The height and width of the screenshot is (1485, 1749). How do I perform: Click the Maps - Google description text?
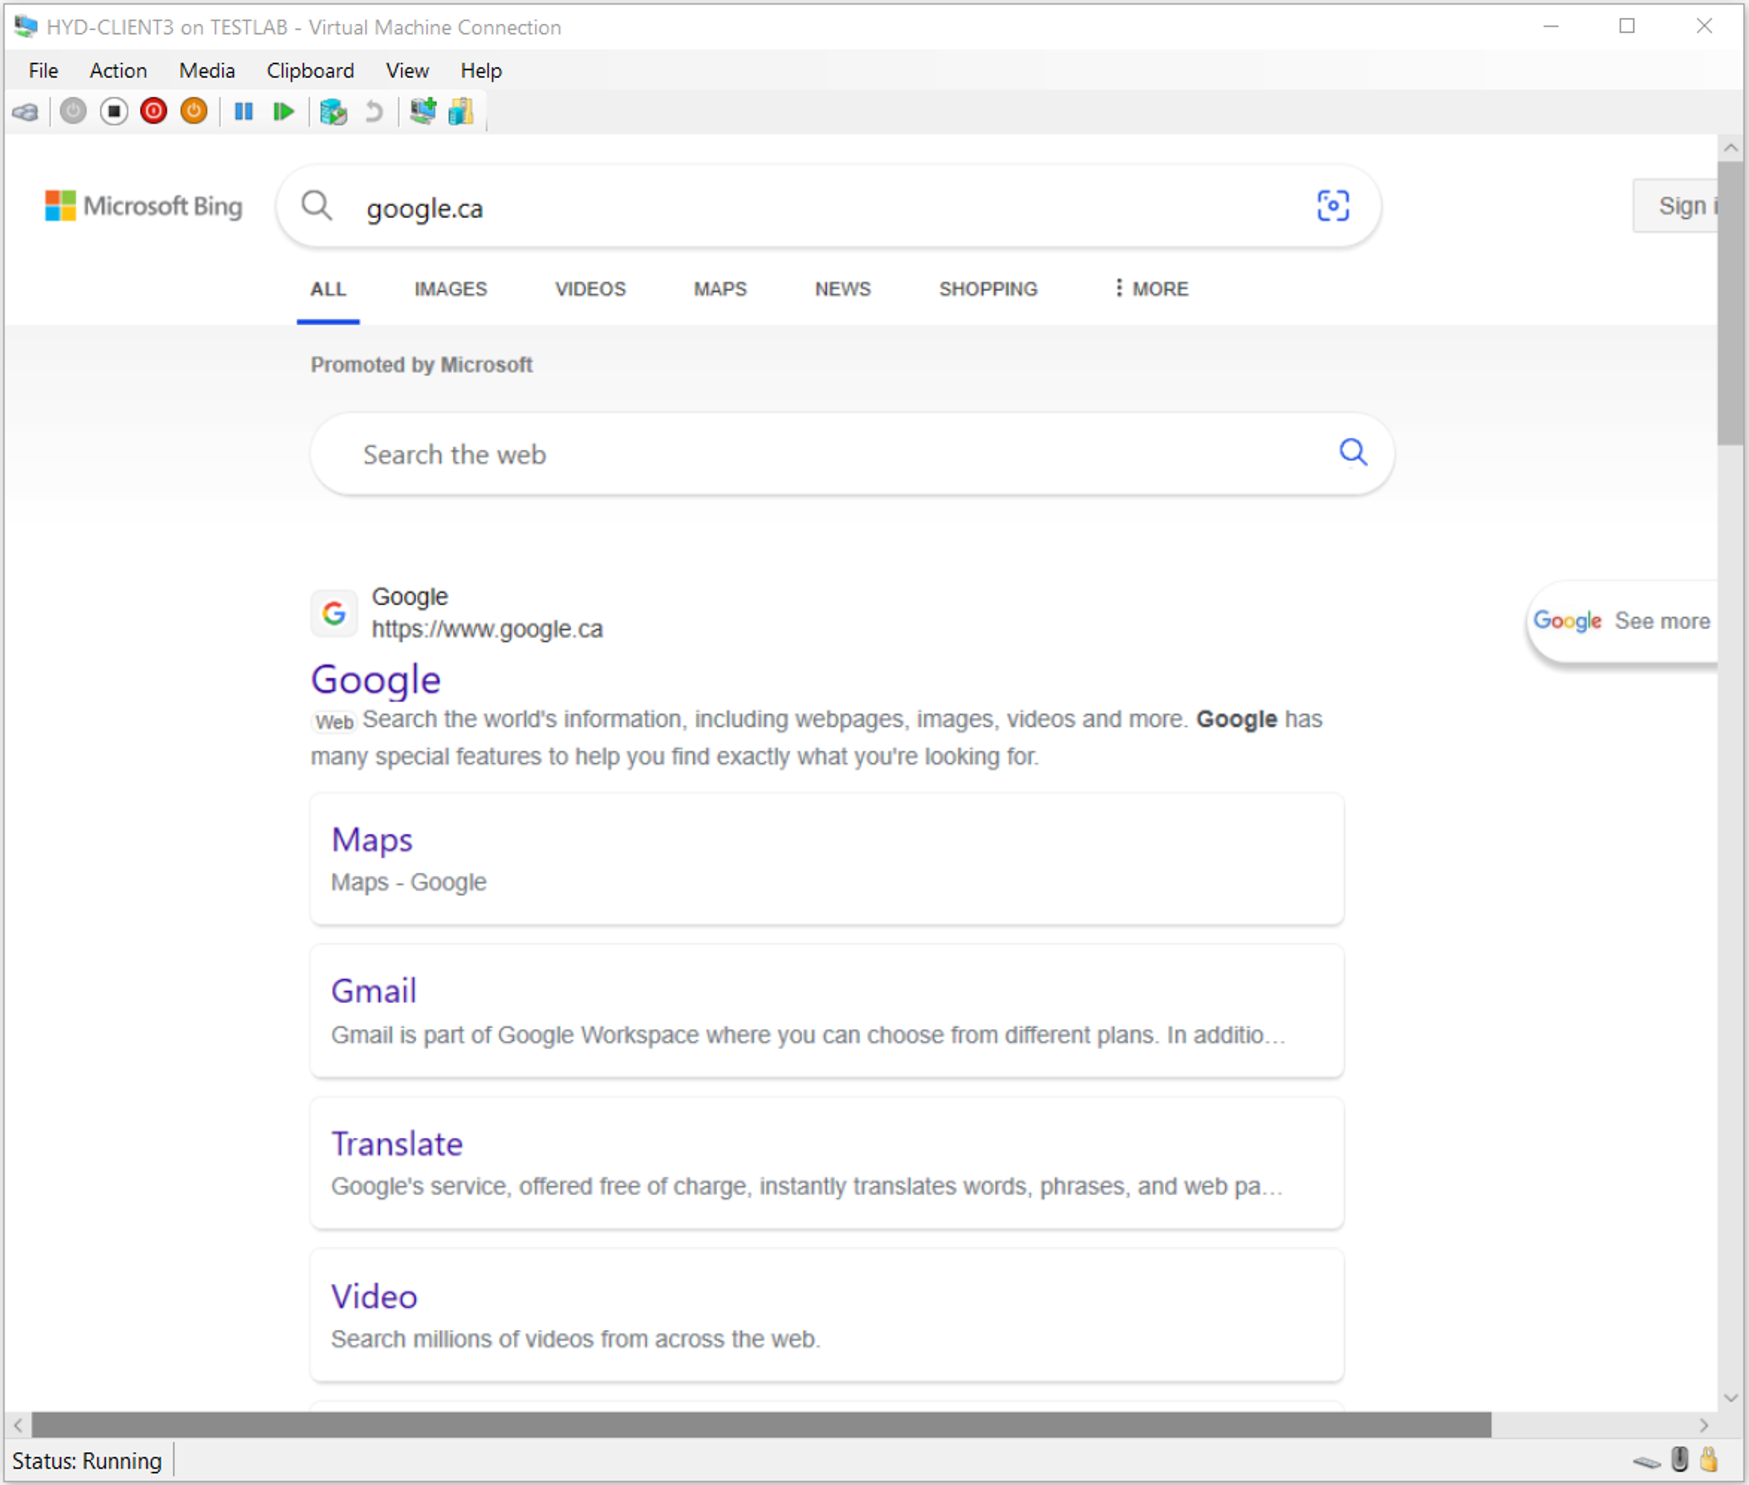point(409,882)
